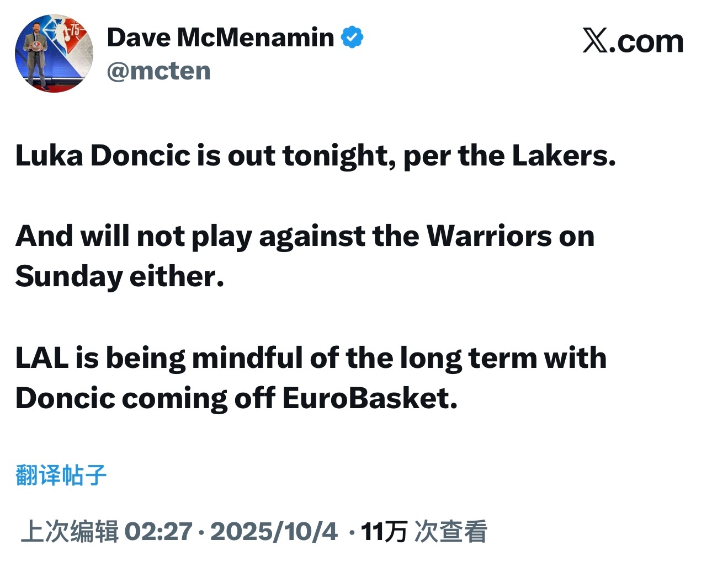
Task: Click the 2025/10/4 post date
Action: 274,532
